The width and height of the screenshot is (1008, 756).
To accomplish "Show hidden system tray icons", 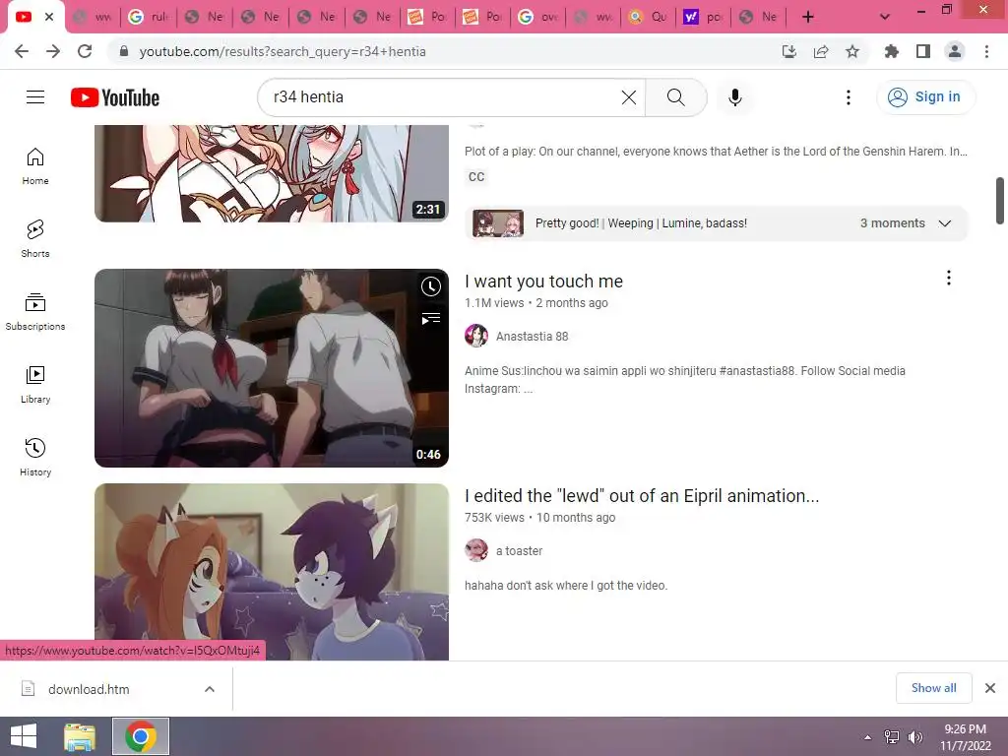I will click(x=867, y=737).
